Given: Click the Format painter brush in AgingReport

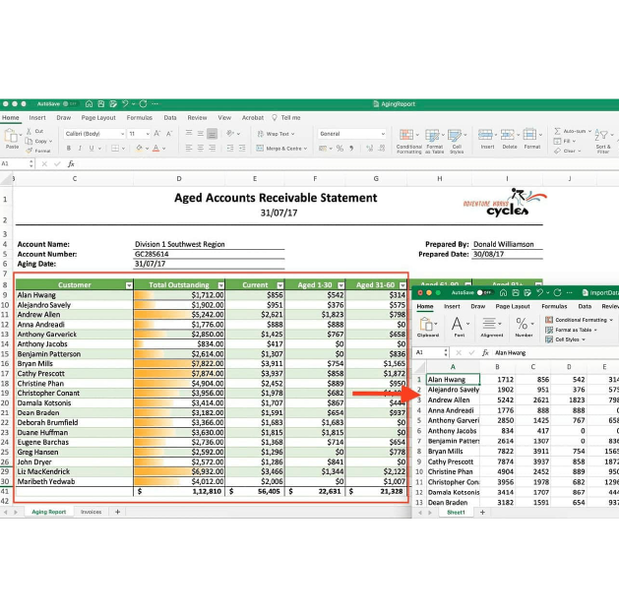Looking at the screenshot, I should pyautogui.click(x=29, y=151).
